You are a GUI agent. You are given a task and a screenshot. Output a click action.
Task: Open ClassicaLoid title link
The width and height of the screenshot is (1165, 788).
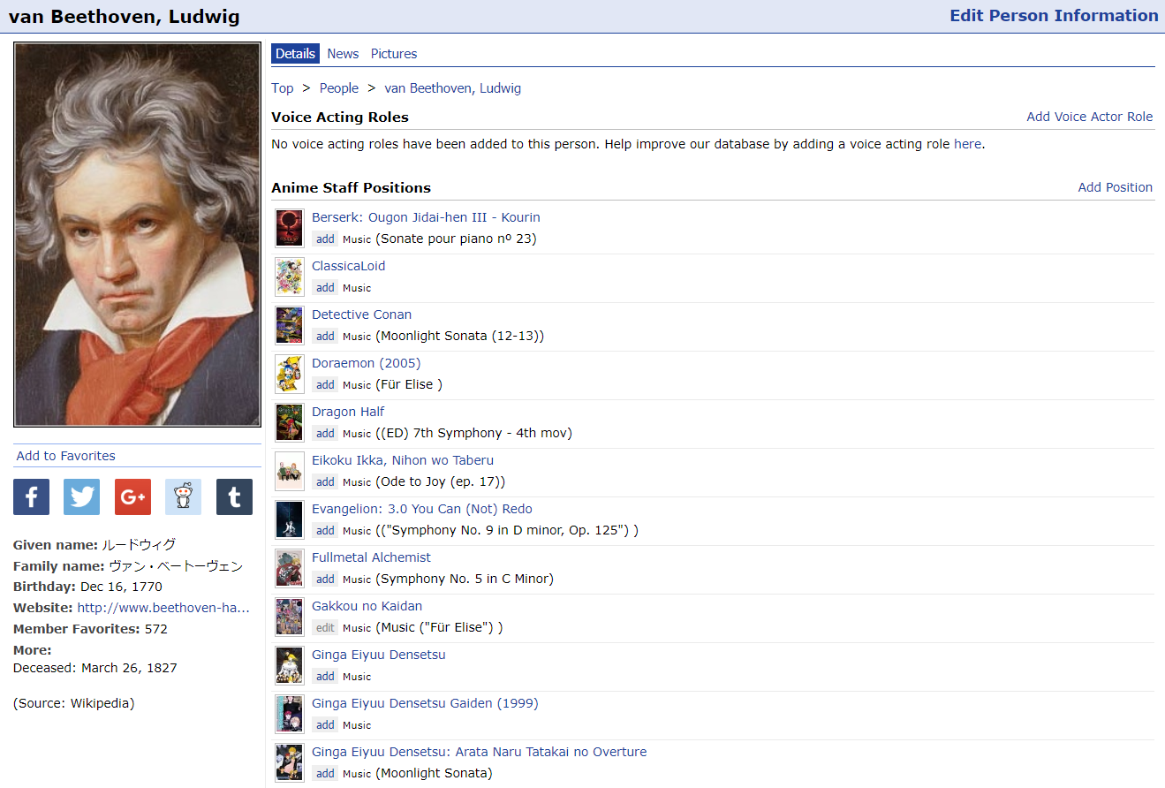pos(349,266)
